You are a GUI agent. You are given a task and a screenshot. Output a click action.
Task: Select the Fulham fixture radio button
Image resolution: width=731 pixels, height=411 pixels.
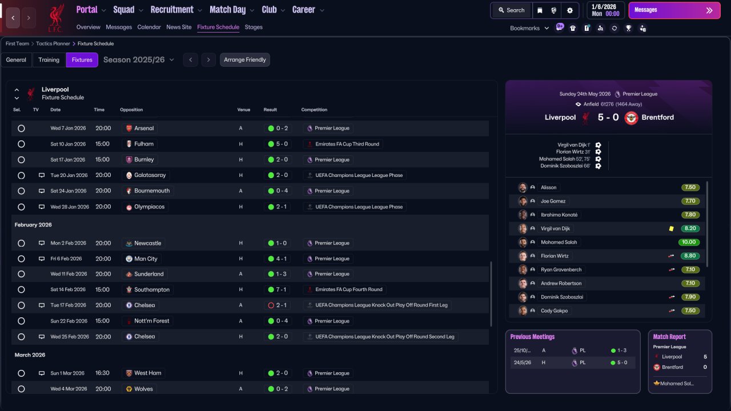(x=21, y=144)
